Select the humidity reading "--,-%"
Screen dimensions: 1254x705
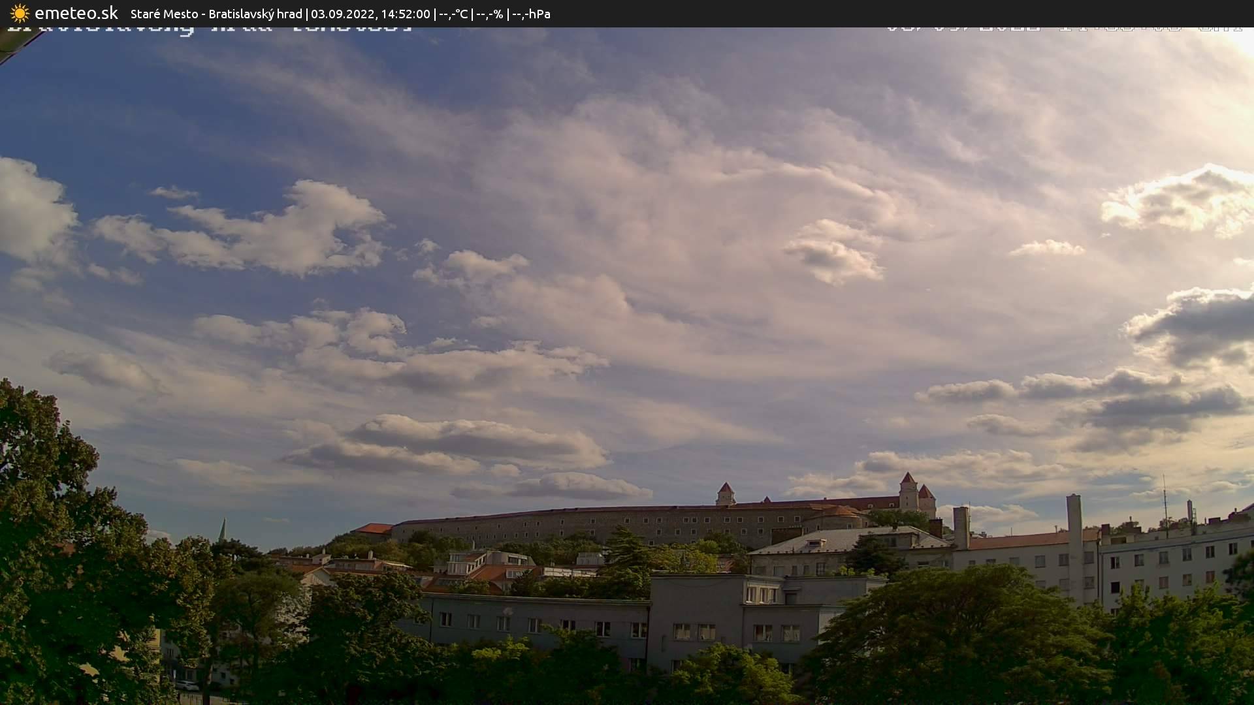(x=490, y=14)
